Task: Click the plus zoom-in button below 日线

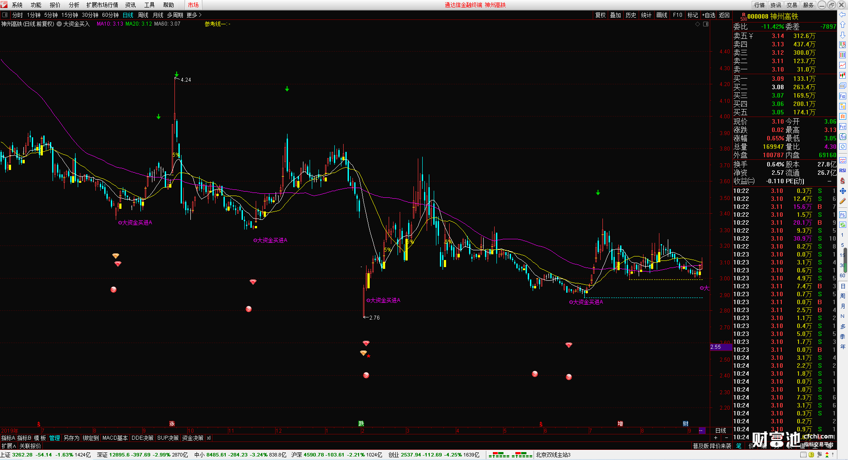Action: [x=716, y=438]
